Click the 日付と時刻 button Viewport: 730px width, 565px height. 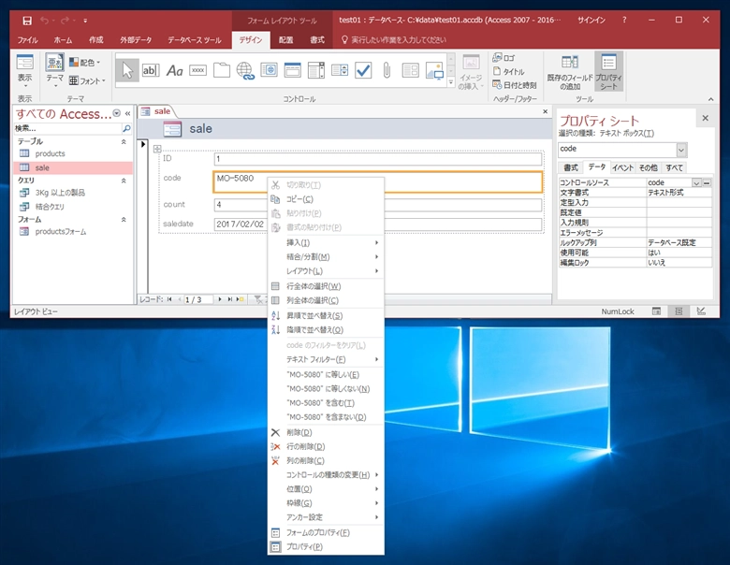point(515,85)
